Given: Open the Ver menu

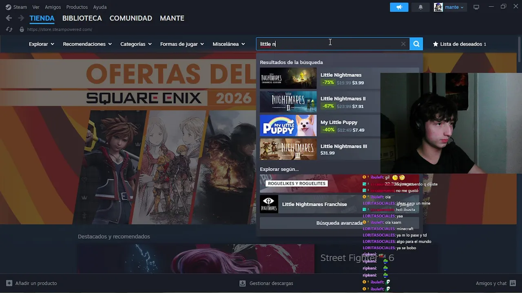Looking at the screenshot, I should click(x=36, y=7).
